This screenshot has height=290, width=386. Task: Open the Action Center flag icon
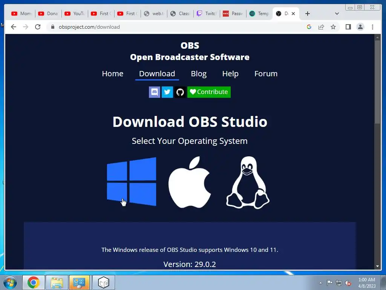coord(329,283)
